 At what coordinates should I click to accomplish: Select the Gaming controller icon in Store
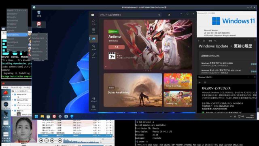coord(93,39)
